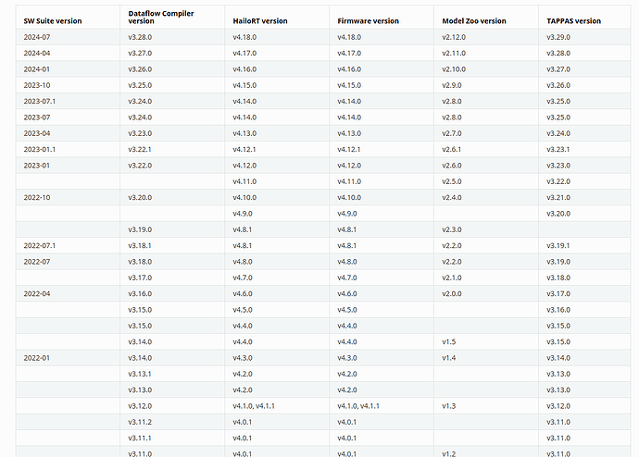Viewport: 639px width, 457px height.
Task: Click the Model Zoo v1.3 cell
Action: [x=448, y=405]
